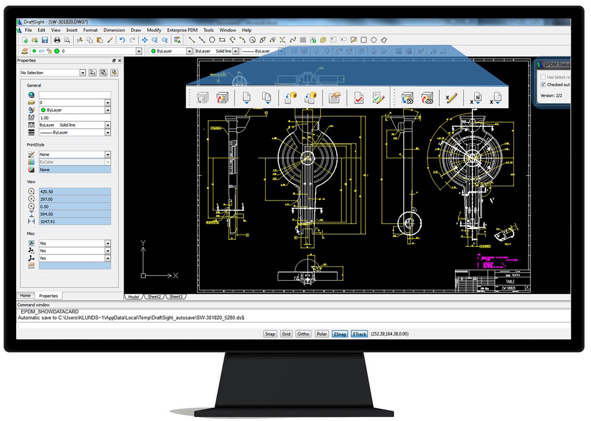591x421 pixels.
Task: Open Properties ByLayer color dropdown
Action: 108,110
